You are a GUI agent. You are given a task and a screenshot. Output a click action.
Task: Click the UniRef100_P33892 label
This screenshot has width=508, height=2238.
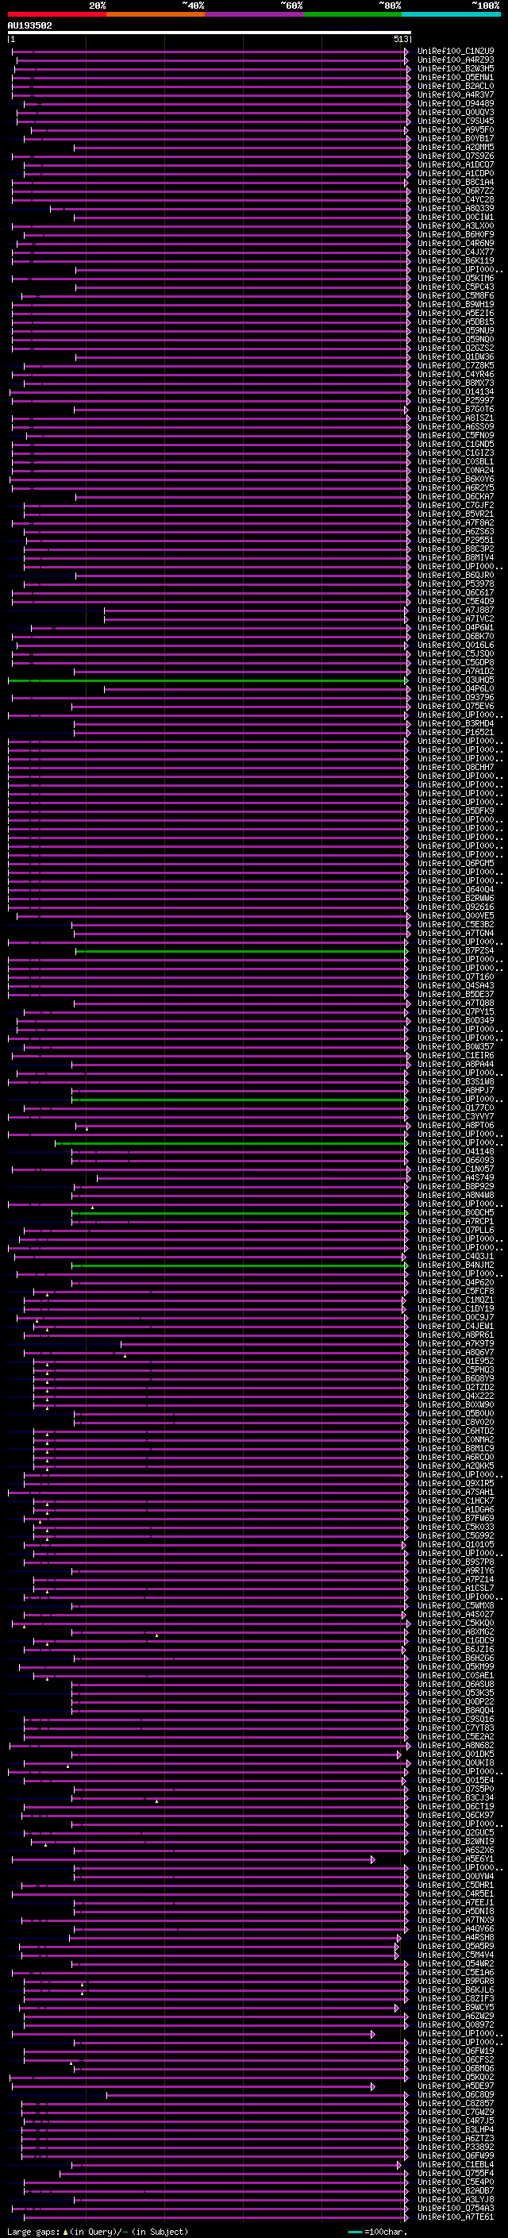click(455, 2147)
